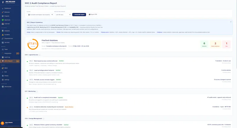Image resolution: width=237 pixels, height=128 pixels.
Task: Open the Scope dropdown showing Complete workspace
Action: click(x=40, y=15)
